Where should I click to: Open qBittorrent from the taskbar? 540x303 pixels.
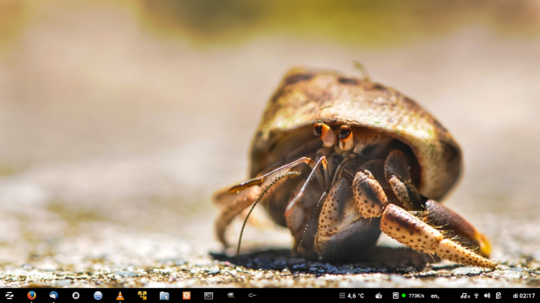tap(98, 296)
